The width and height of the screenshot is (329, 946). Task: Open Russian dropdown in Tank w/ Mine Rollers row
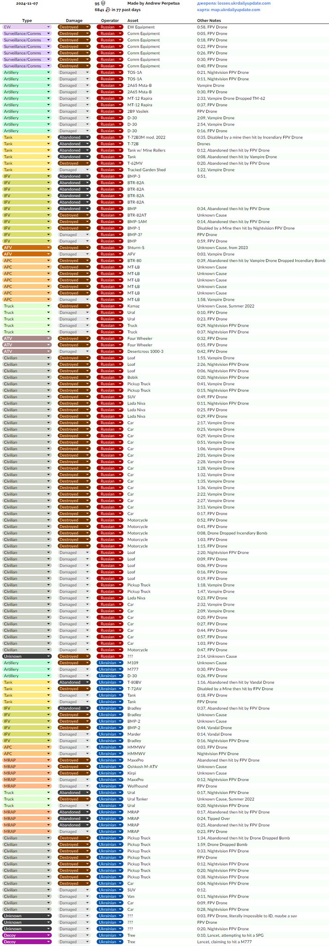click(x=110, y=150)
